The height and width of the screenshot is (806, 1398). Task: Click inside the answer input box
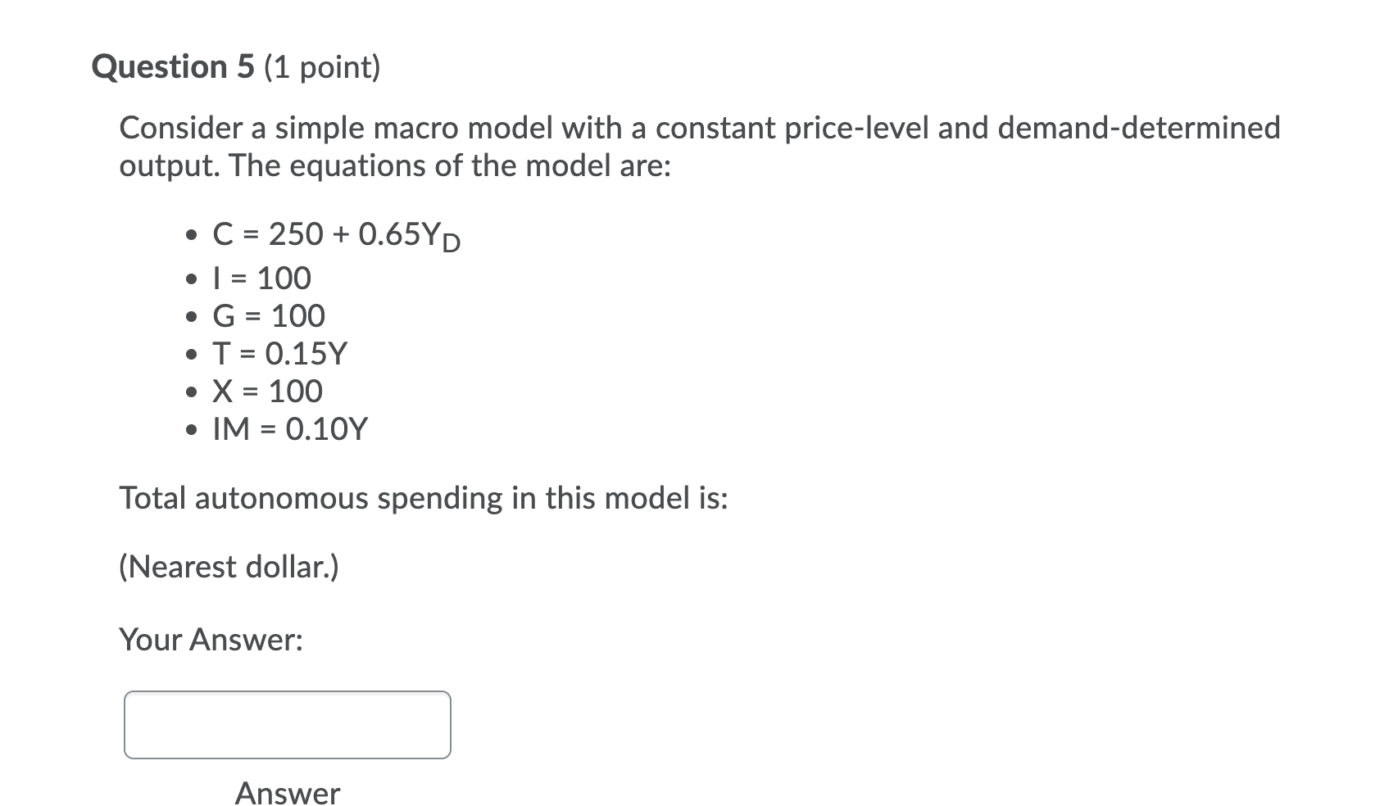pyautogui.click(x=286, y=724)
